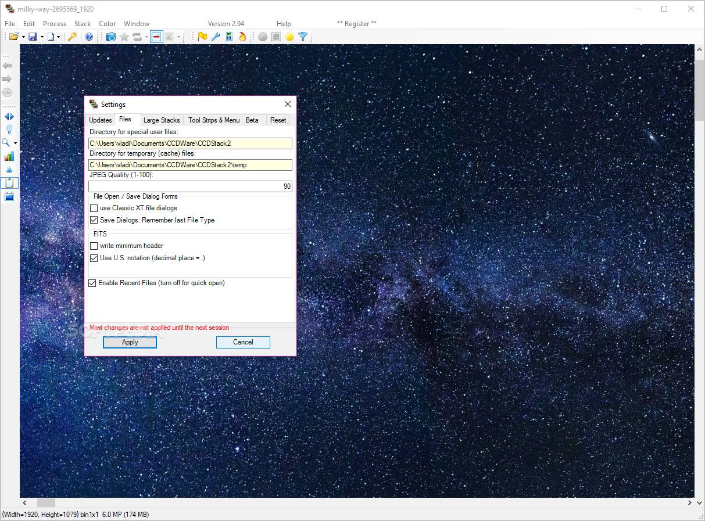The image size is (705, 521).
Task: Click the gray star toolbar icon
Action: (124, 37)
